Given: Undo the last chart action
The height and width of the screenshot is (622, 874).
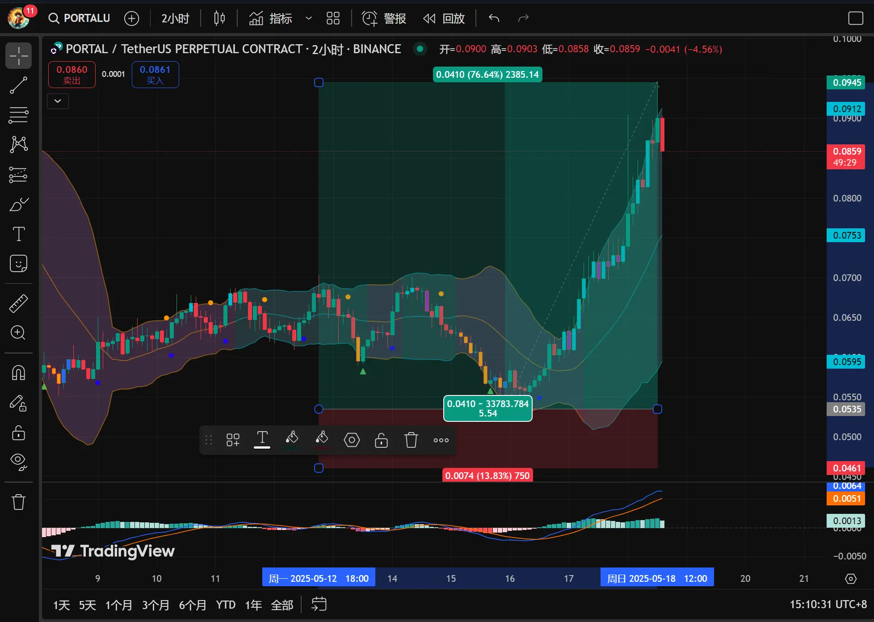Looking at the screenshot, I should [494, 18].
